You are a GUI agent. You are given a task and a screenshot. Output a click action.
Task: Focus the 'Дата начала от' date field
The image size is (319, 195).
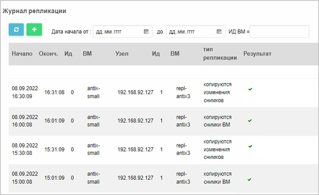pos(123,32)
